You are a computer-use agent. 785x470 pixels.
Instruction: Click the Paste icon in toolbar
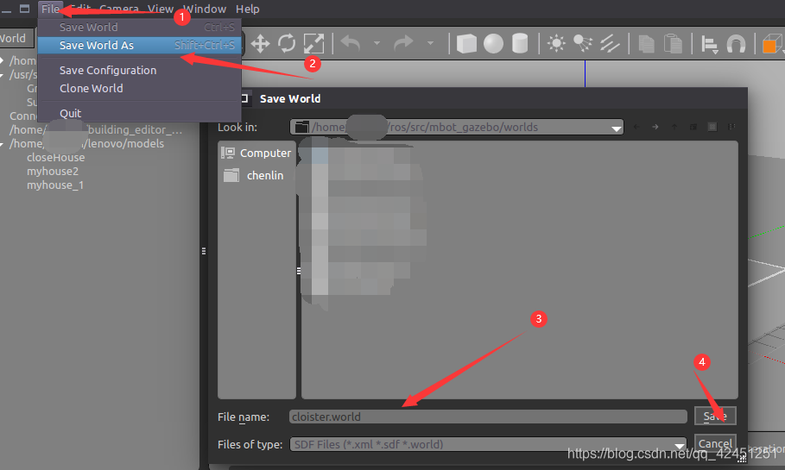673,43
